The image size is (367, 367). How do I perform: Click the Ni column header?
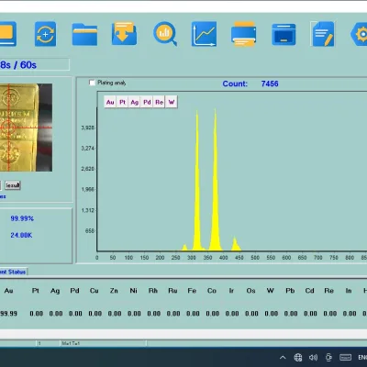pos(133,291)
